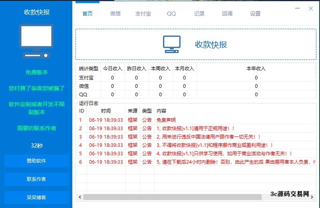The height and width of the screenshot is (208, 320).
Task: Click the 赞助软件 button
Action: tap(36, 161)
